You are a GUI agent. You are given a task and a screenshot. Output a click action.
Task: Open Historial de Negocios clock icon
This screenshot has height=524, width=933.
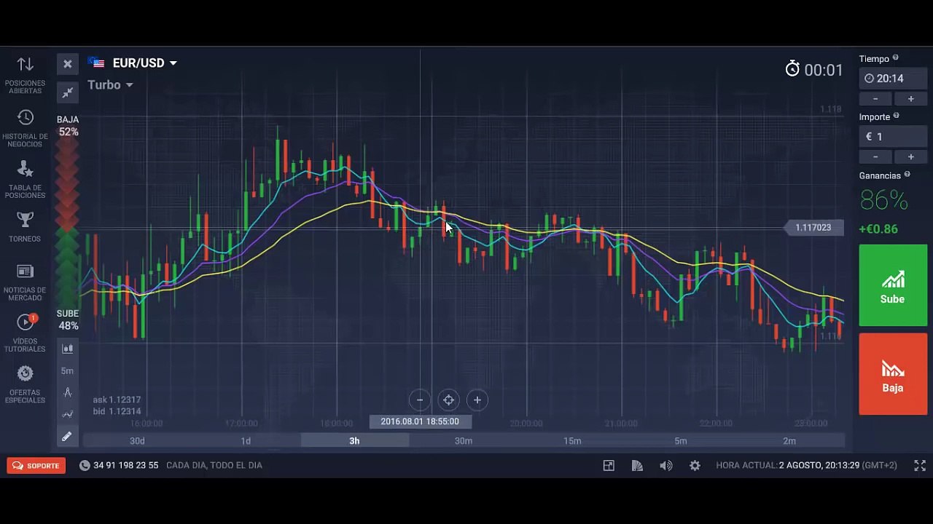(x=25, y=117)
